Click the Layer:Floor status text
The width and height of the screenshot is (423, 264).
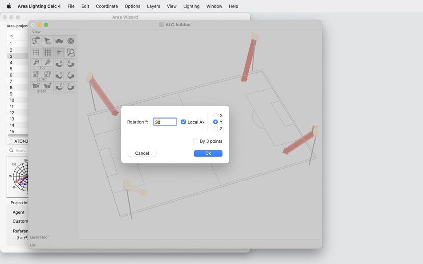tap(39, 237)
